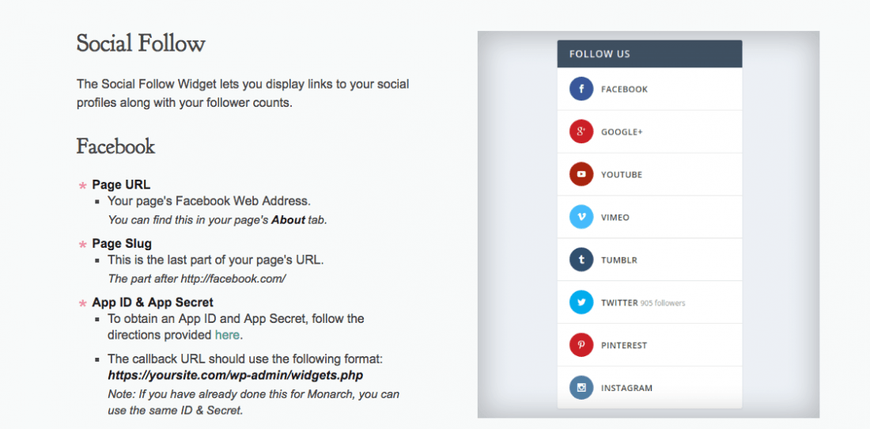Follow the 'here' directions link

[227, 336]
